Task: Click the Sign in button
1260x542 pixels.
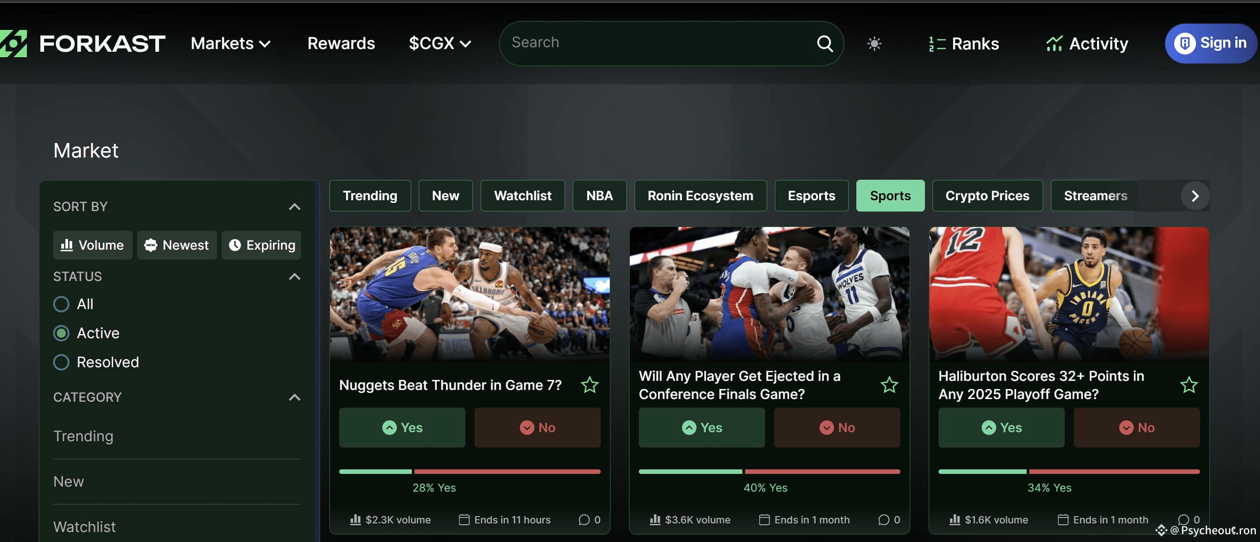Action: click(1211, 44)
